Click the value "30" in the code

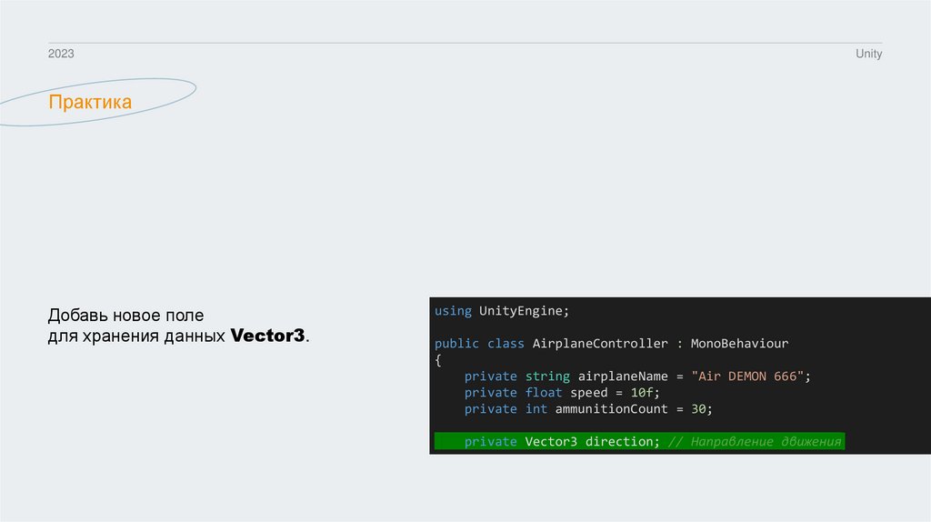[698, 409]
